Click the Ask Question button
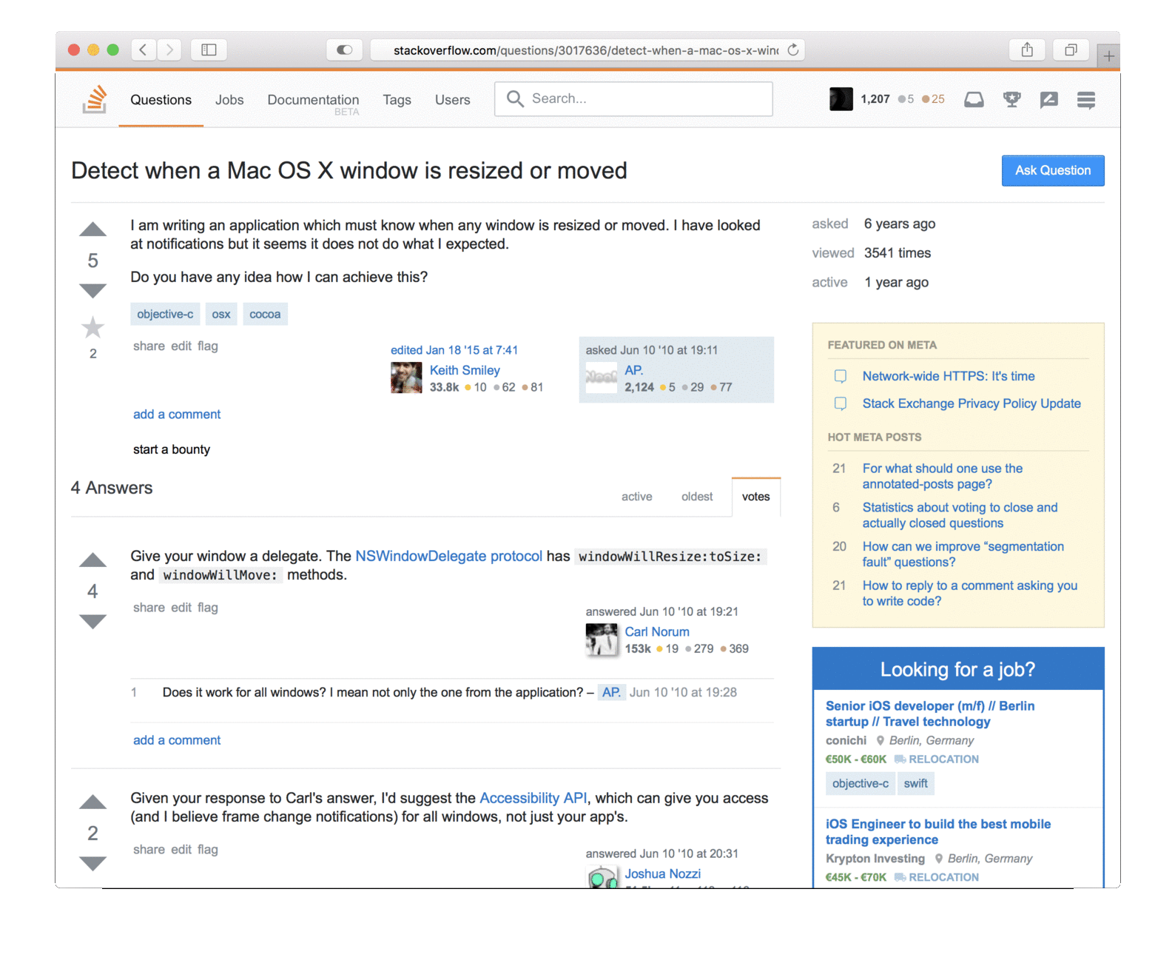This screenshot has height=966, width=1175. (x=1053, y=170)
